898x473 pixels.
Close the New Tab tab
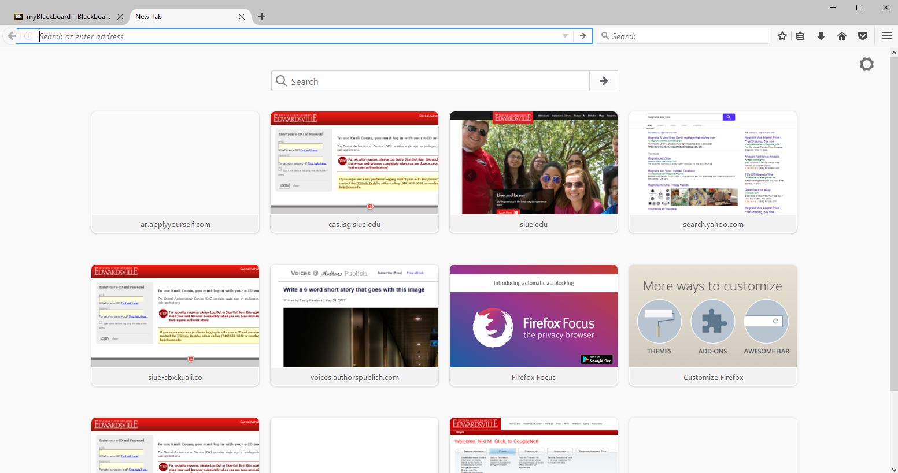[242, 17]
